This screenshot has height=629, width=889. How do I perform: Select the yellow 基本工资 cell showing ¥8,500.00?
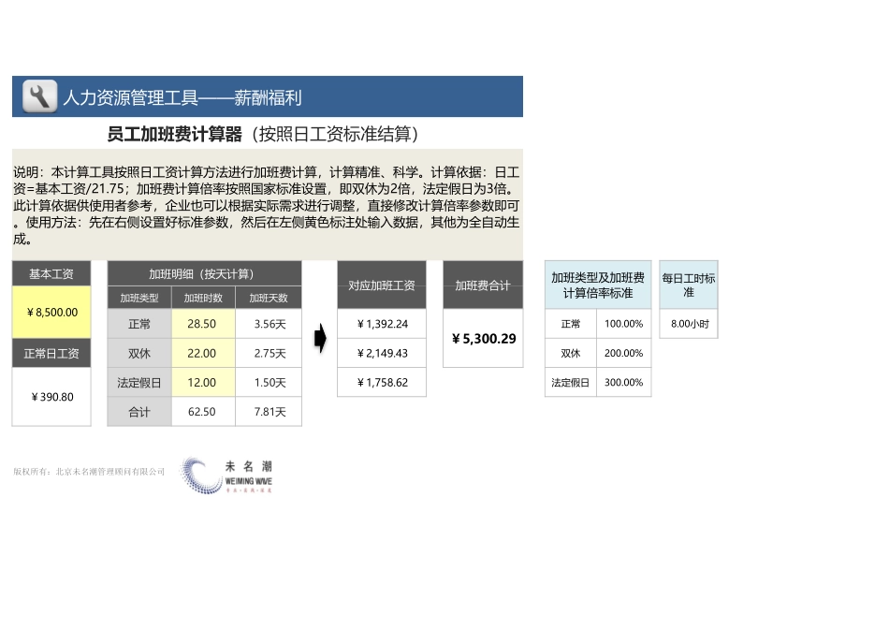tap(50, 314)
